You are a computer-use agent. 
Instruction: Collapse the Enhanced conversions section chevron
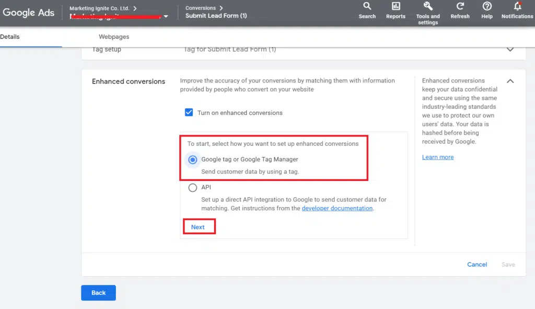coord(510,81)
